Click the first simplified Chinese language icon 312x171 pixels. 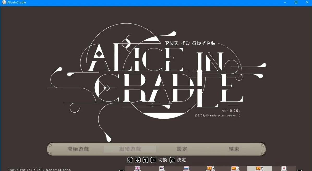tap(211, 169)
